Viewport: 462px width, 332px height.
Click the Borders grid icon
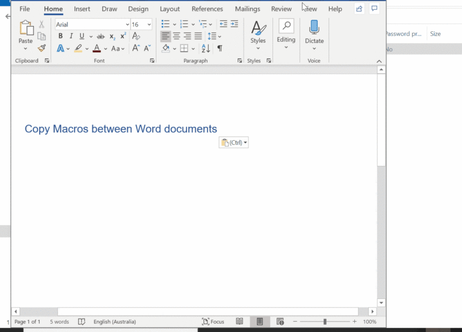click(184, 48)
